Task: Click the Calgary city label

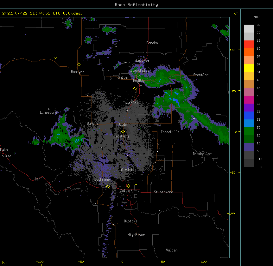Action: pyautogui.click(x=126, y=190)
